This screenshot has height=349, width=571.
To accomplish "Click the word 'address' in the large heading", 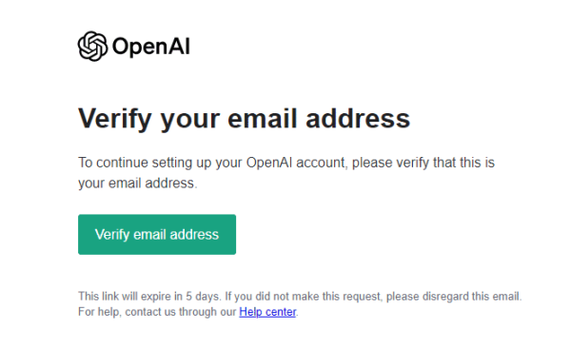I will pos(358,119).
